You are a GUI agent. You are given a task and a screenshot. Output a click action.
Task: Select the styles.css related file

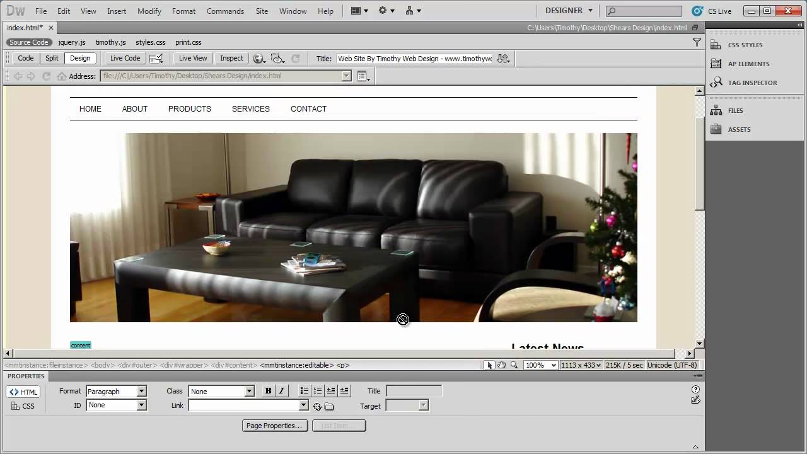[x=151, y=42]
